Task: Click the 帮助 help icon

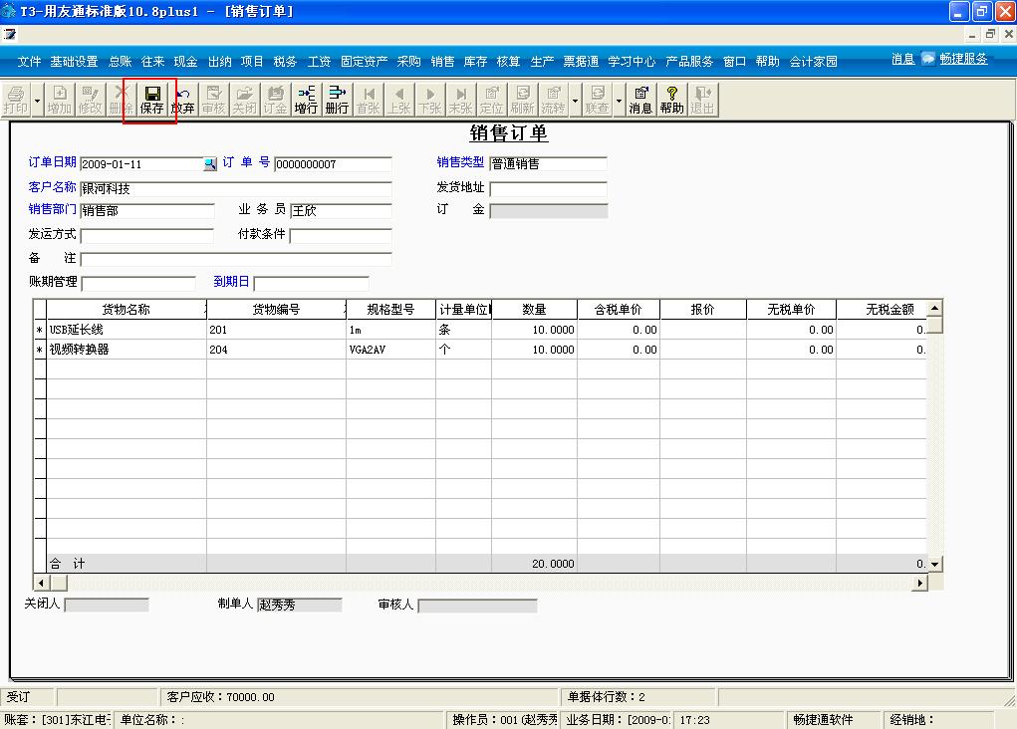Action: coord(670,100)
